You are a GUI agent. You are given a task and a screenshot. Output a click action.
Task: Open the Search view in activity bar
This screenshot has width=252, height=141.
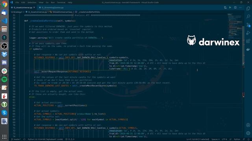pos(248,16)
